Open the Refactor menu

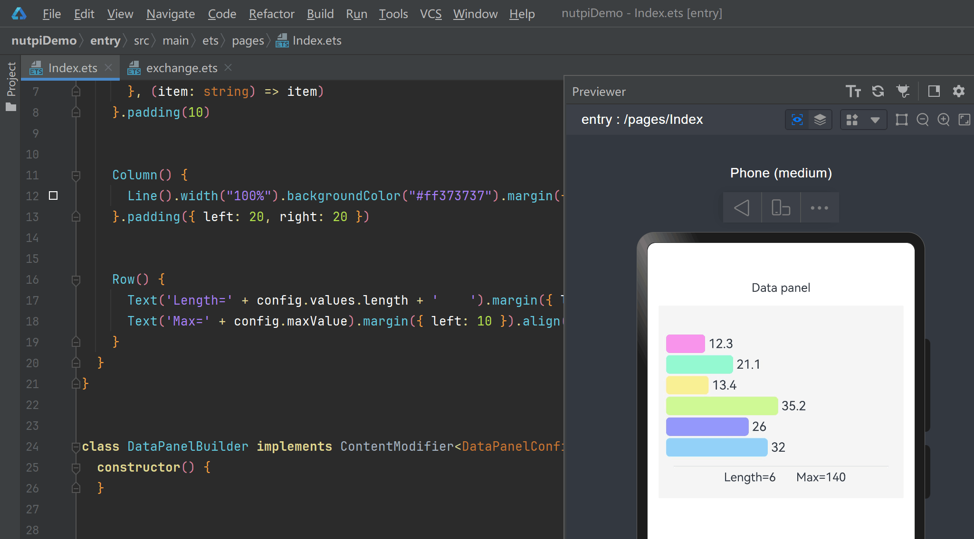click(x=271, y=14)
